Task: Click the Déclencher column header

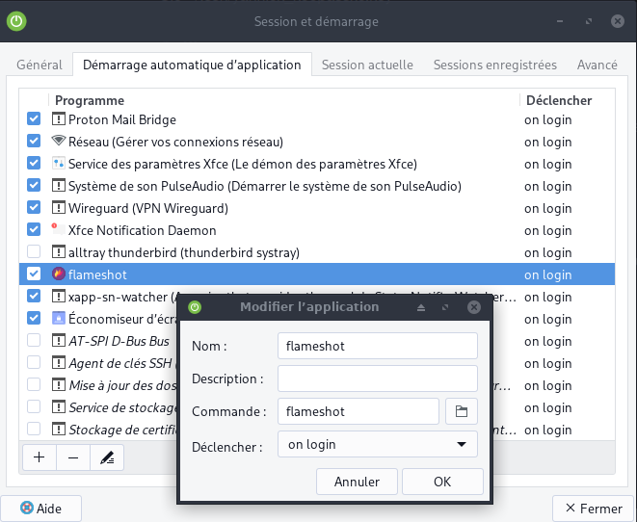Action: coord(557,100)
